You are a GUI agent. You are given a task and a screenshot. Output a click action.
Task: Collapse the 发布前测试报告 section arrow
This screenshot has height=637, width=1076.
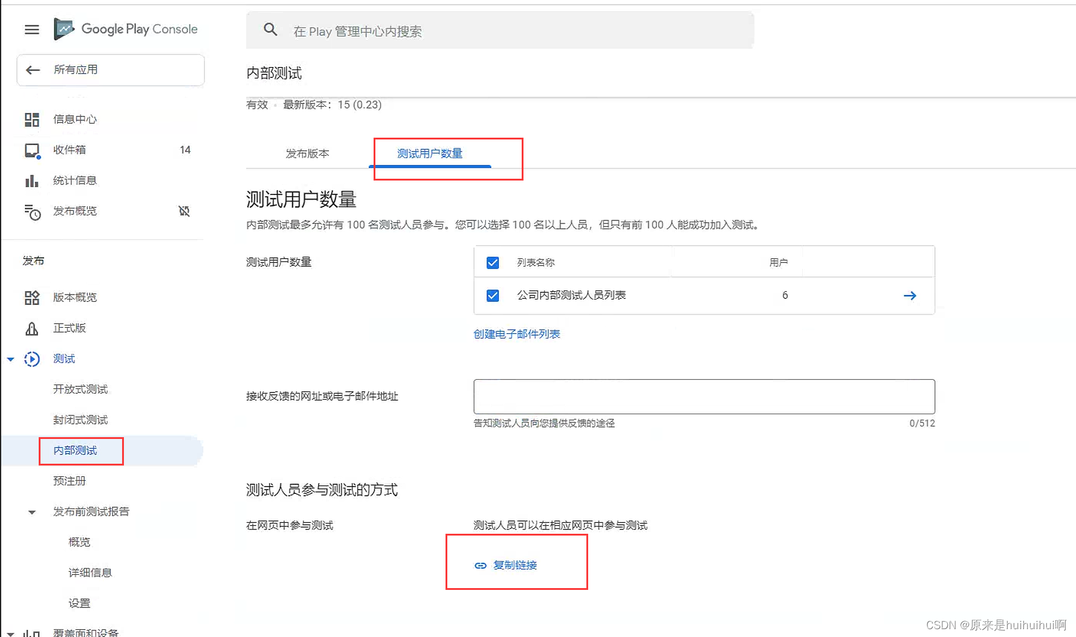coord(32,513)
